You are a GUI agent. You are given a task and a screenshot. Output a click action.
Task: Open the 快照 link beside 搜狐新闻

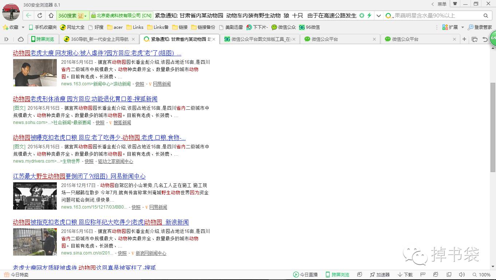[100, 123]
